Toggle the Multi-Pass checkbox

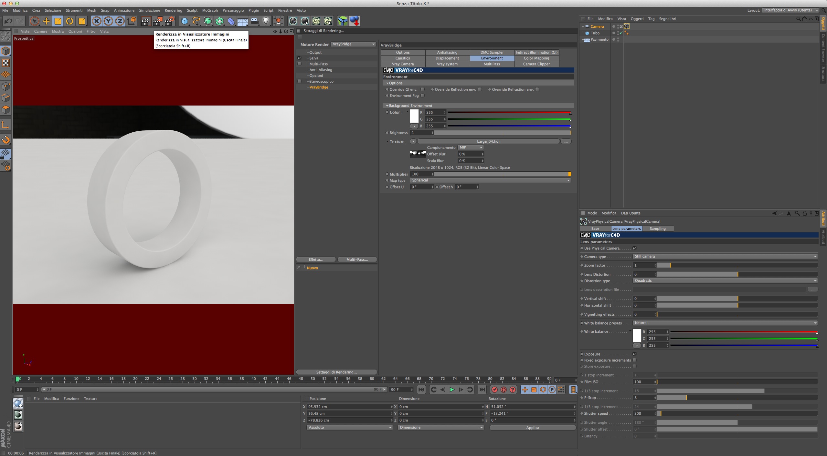point(299,64)
